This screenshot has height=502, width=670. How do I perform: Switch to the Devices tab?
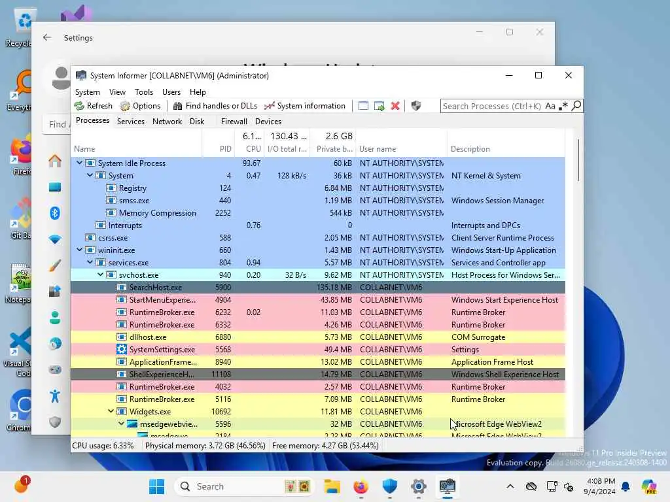268,121
